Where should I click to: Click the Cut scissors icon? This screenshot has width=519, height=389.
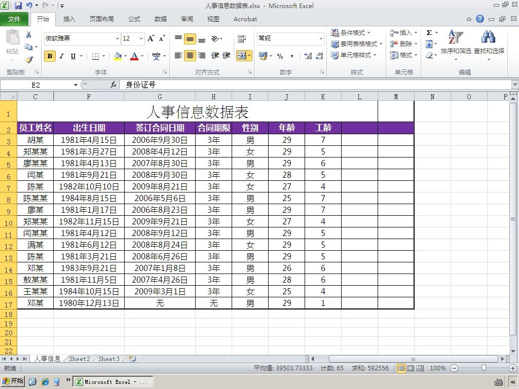coord(29,34)
